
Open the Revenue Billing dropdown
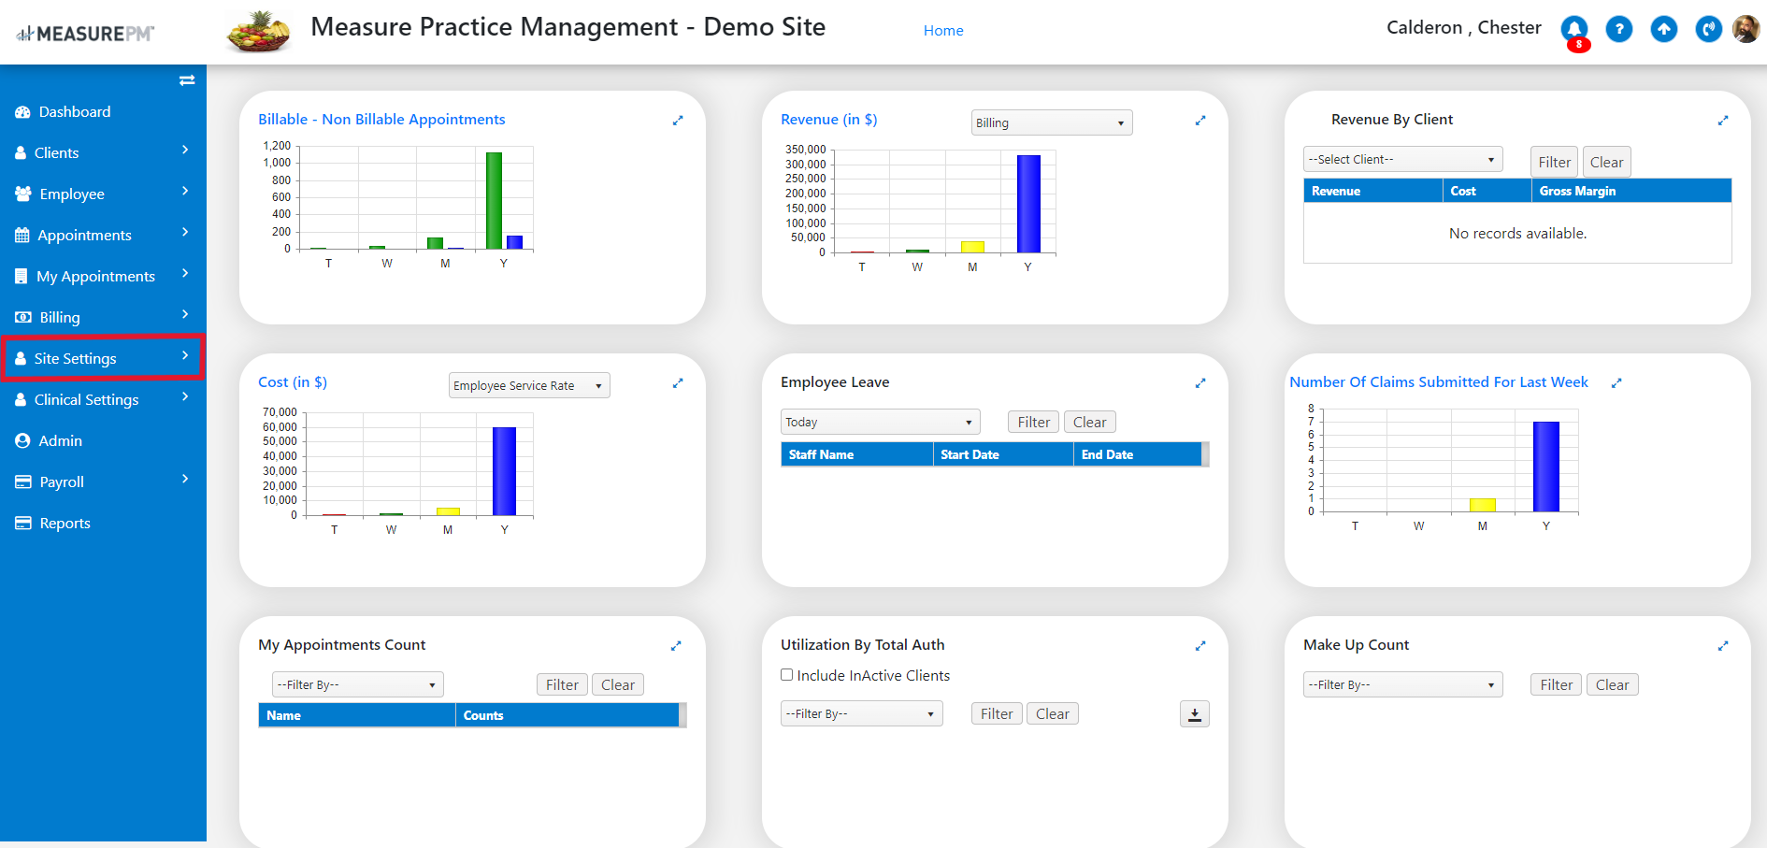click(1052, 122)
